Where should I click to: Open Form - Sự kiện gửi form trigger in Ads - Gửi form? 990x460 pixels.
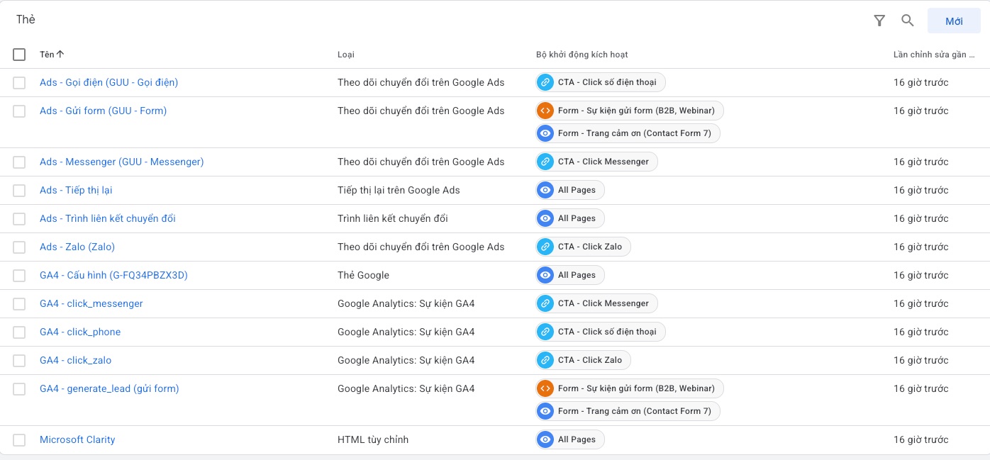point(630,111)
